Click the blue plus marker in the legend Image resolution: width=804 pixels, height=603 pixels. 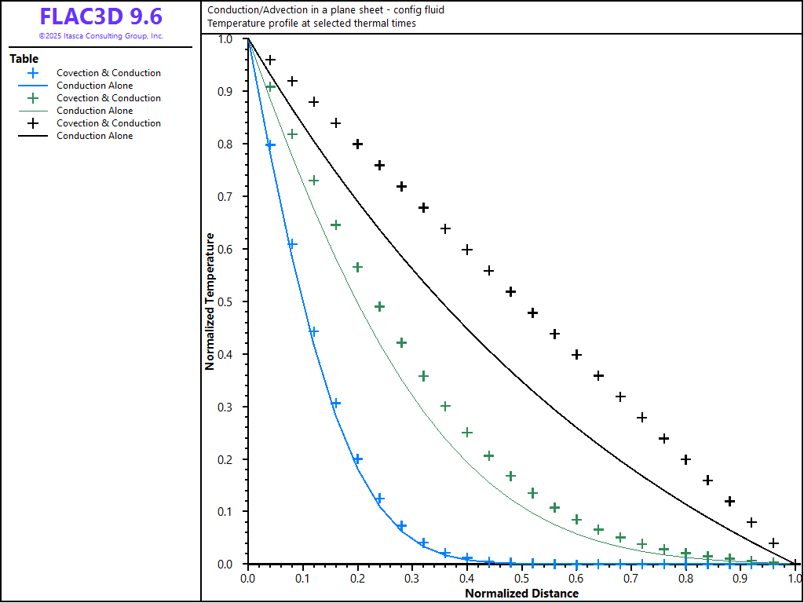click(32, 73)
